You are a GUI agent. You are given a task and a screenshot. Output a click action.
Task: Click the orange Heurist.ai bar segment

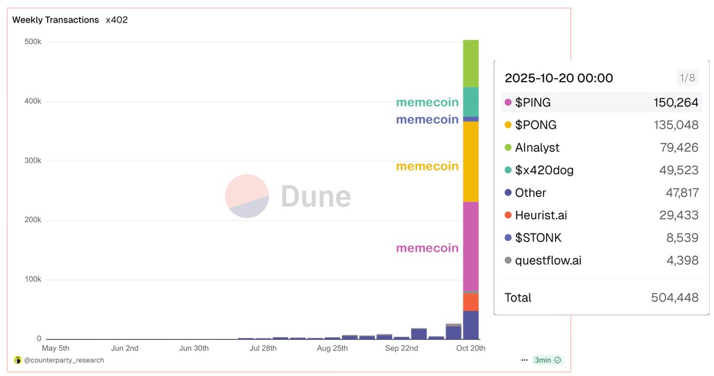[470, 302]
